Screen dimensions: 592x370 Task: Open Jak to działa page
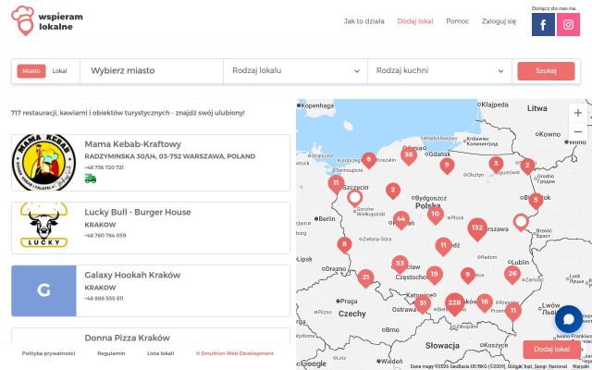pos(364,21)
